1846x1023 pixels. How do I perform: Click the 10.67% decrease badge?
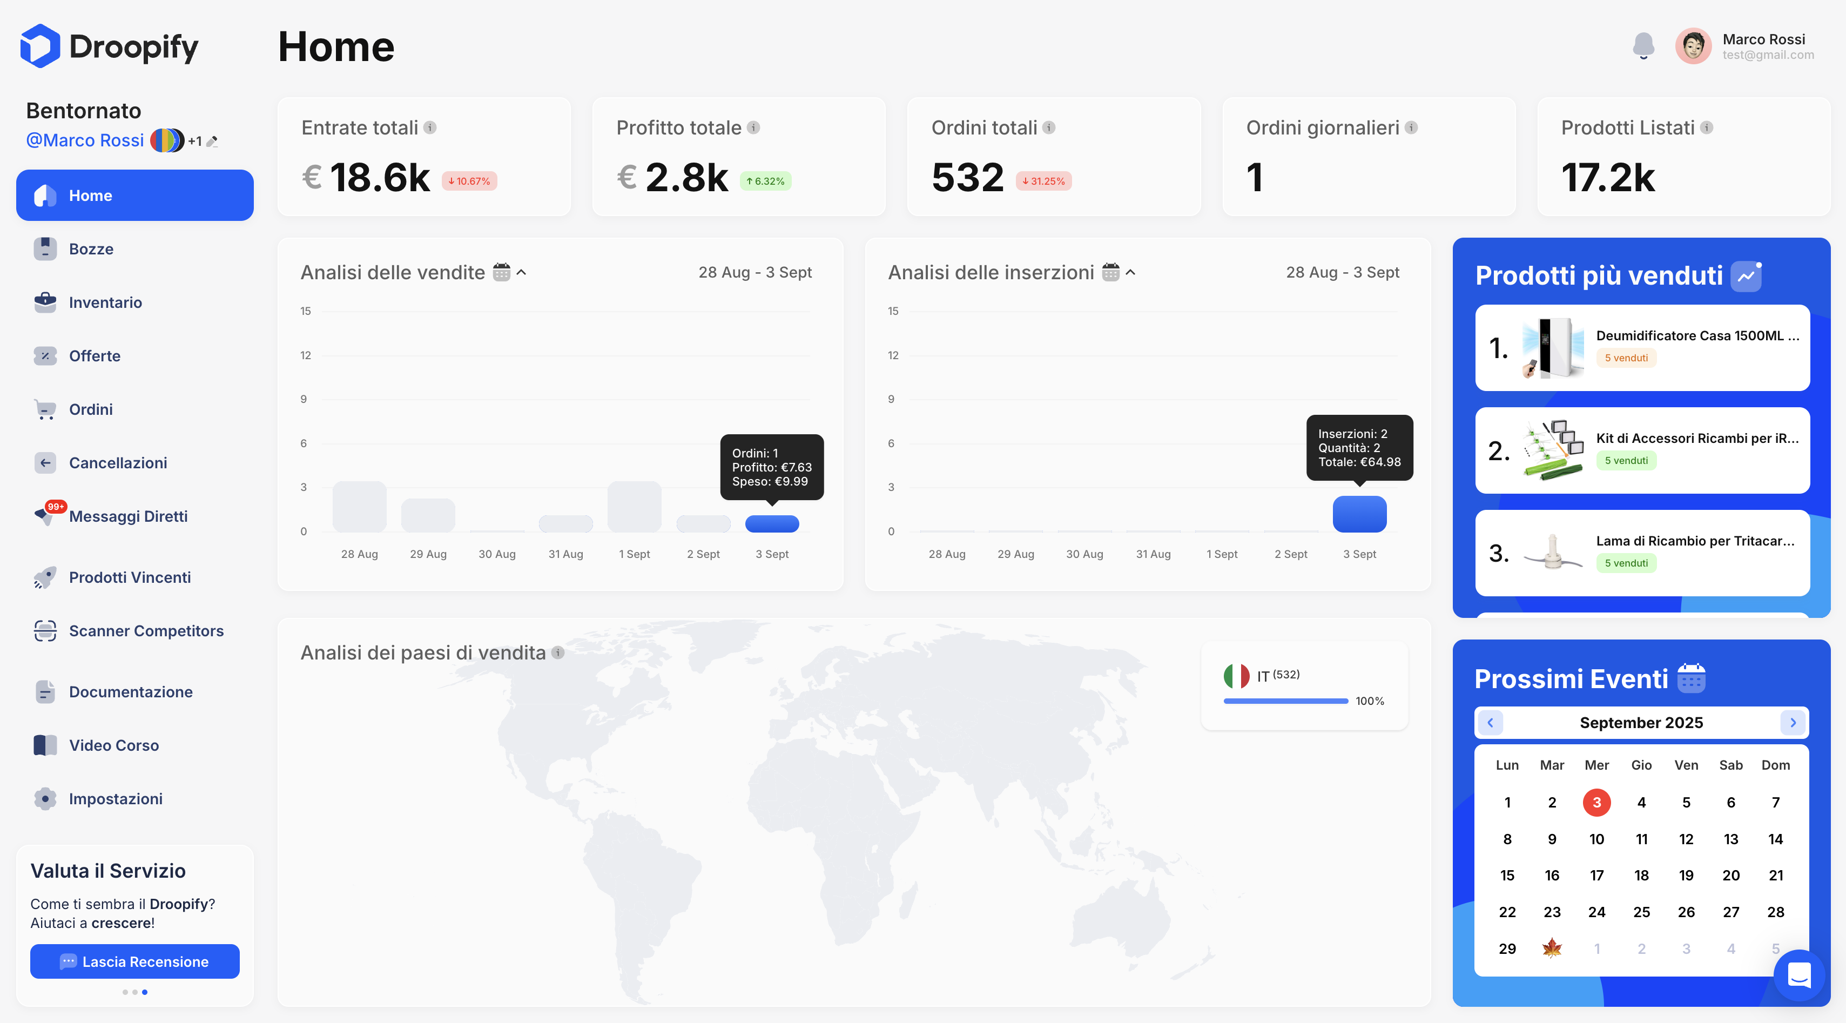click(x=469, y=181)
